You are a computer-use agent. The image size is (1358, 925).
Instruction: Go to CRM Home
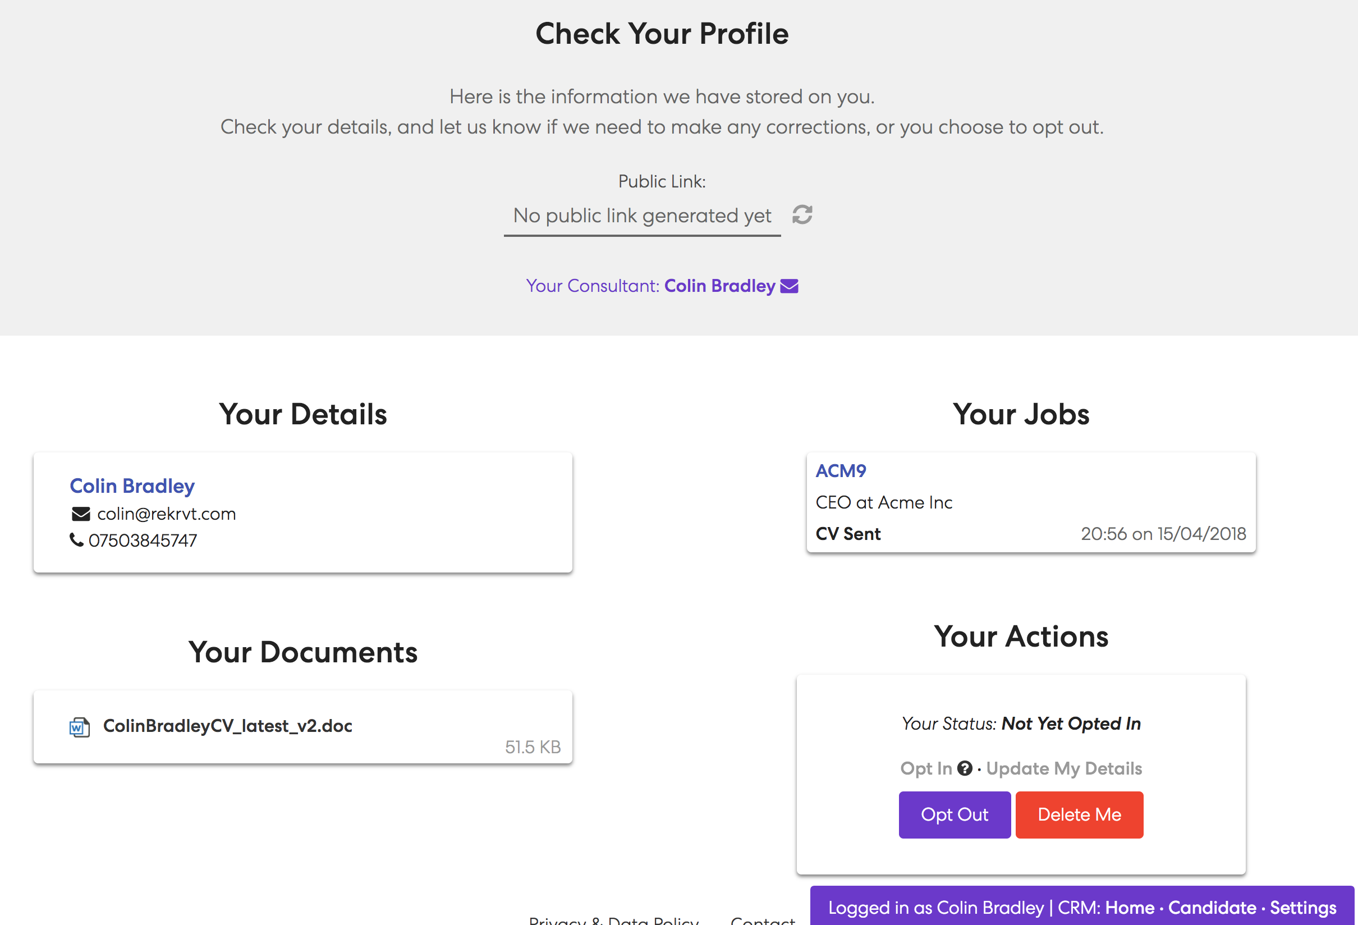tap(1130, 908)
